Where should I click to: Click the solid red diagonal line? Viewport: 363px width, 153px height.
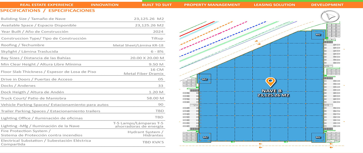click(197, 29)
